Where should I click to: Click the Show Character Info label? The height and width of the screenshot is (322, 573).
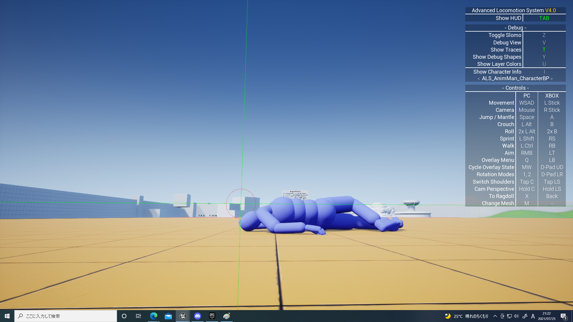(497, 72)
